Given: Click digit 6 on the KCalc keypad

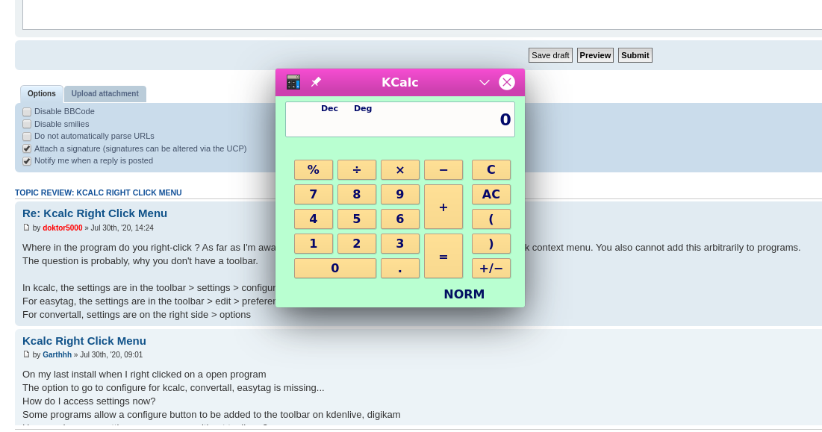Looking at the screenshot, I should coord(400,219).
